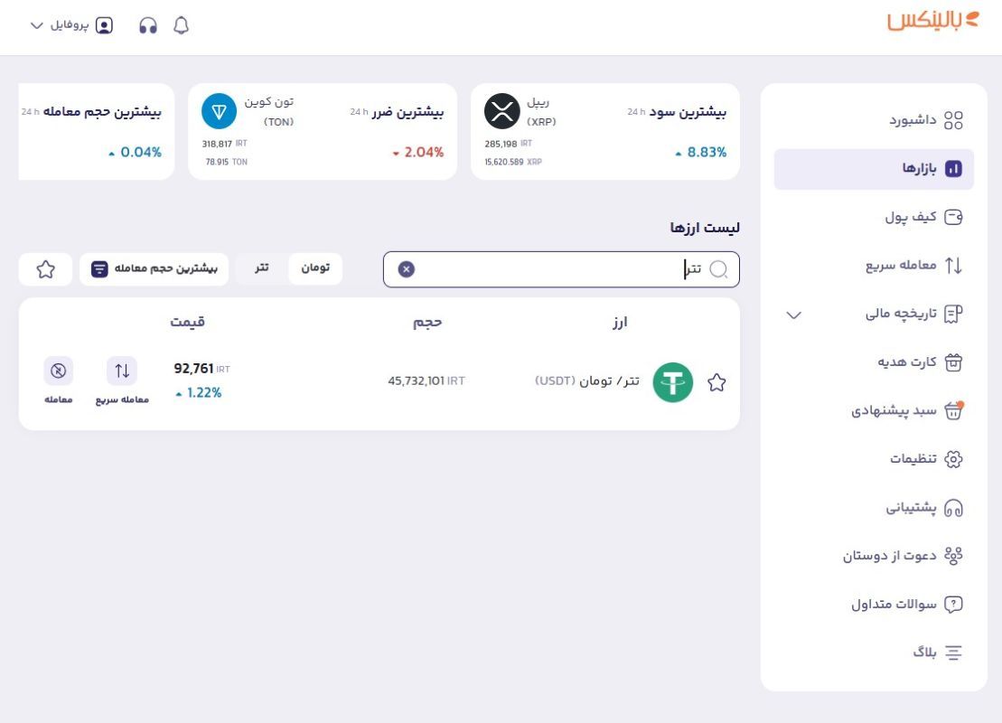Screen dimensions: 1002x723
Task: Expand تاریخچه مالی menu chevron
Action: 793,315
